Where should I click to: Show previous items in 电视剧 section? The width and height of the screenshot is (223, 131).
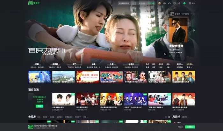(x=166, y=117)
